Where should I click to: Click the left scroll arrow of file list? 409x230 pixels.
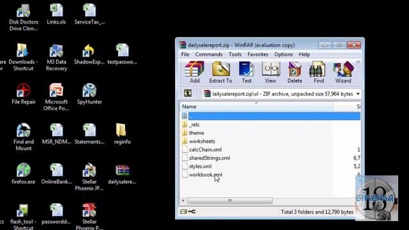[x=183, y=201]
